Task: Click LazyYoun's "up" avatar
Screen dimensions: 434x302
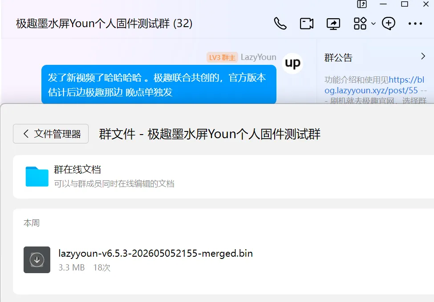Action: (292, 63)
